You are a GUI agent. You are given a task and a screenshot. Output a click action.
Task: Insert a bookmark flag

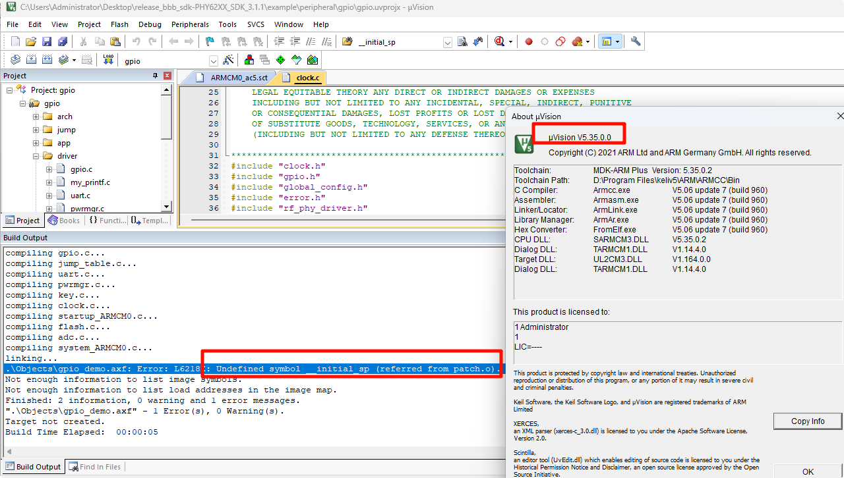coord(210,41)
